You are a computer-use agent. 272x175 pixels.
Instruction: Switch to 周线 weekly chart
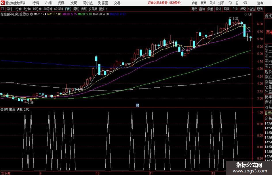pos(76,9)
